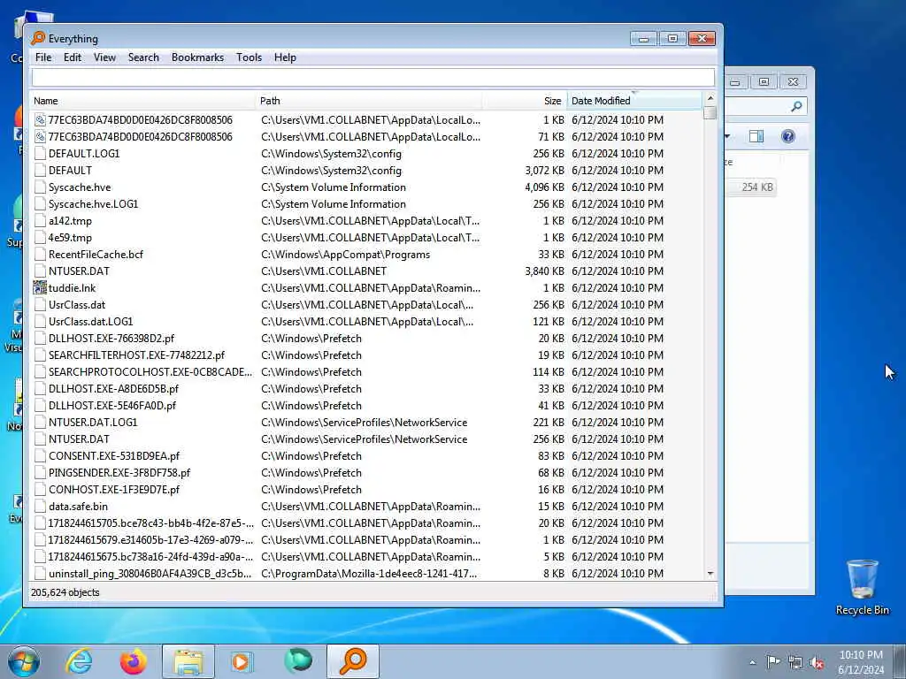The width and height of the screenshot is (906, 679).
Task: Click the Everything search input field
Action: pyautogui.click(x=372, y=78)
